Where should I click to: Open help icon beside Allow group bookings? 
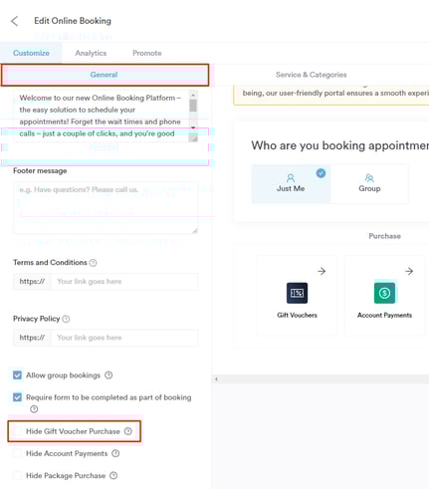(108, 375)
